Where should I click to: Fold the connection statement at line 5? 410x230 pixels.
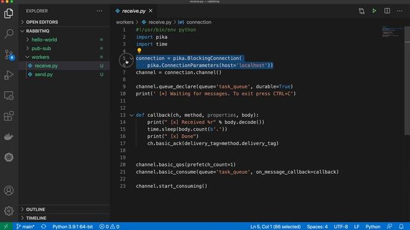[x=131, y=58]
